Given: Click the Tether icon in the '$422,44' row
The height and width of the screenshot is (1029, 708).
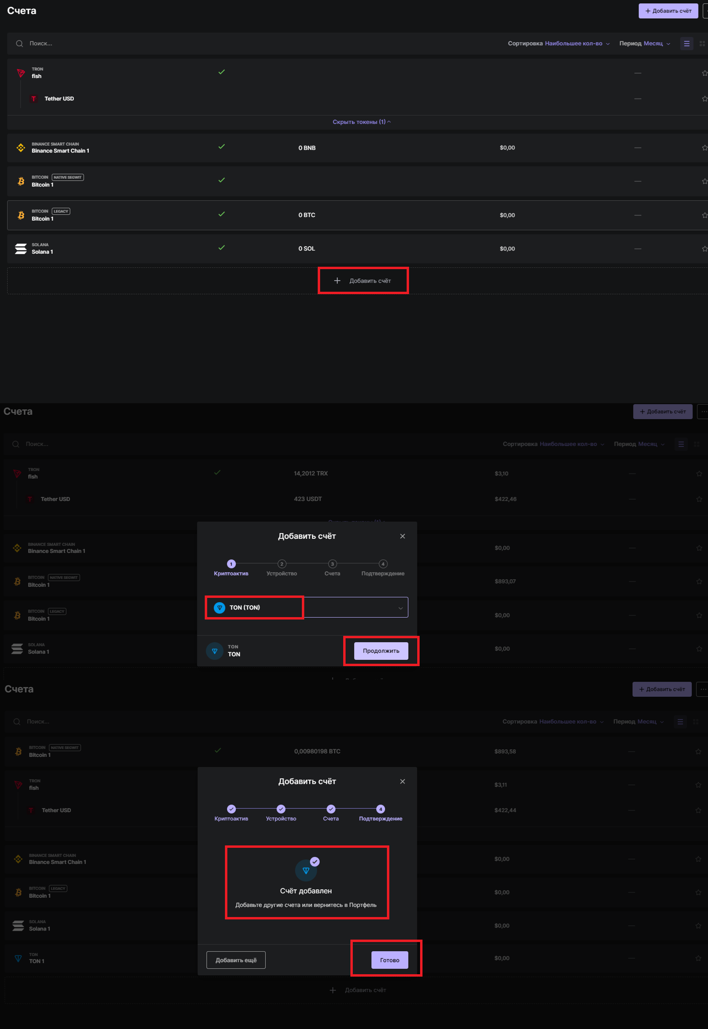Looking at the screenshot, I should (31, 810).
